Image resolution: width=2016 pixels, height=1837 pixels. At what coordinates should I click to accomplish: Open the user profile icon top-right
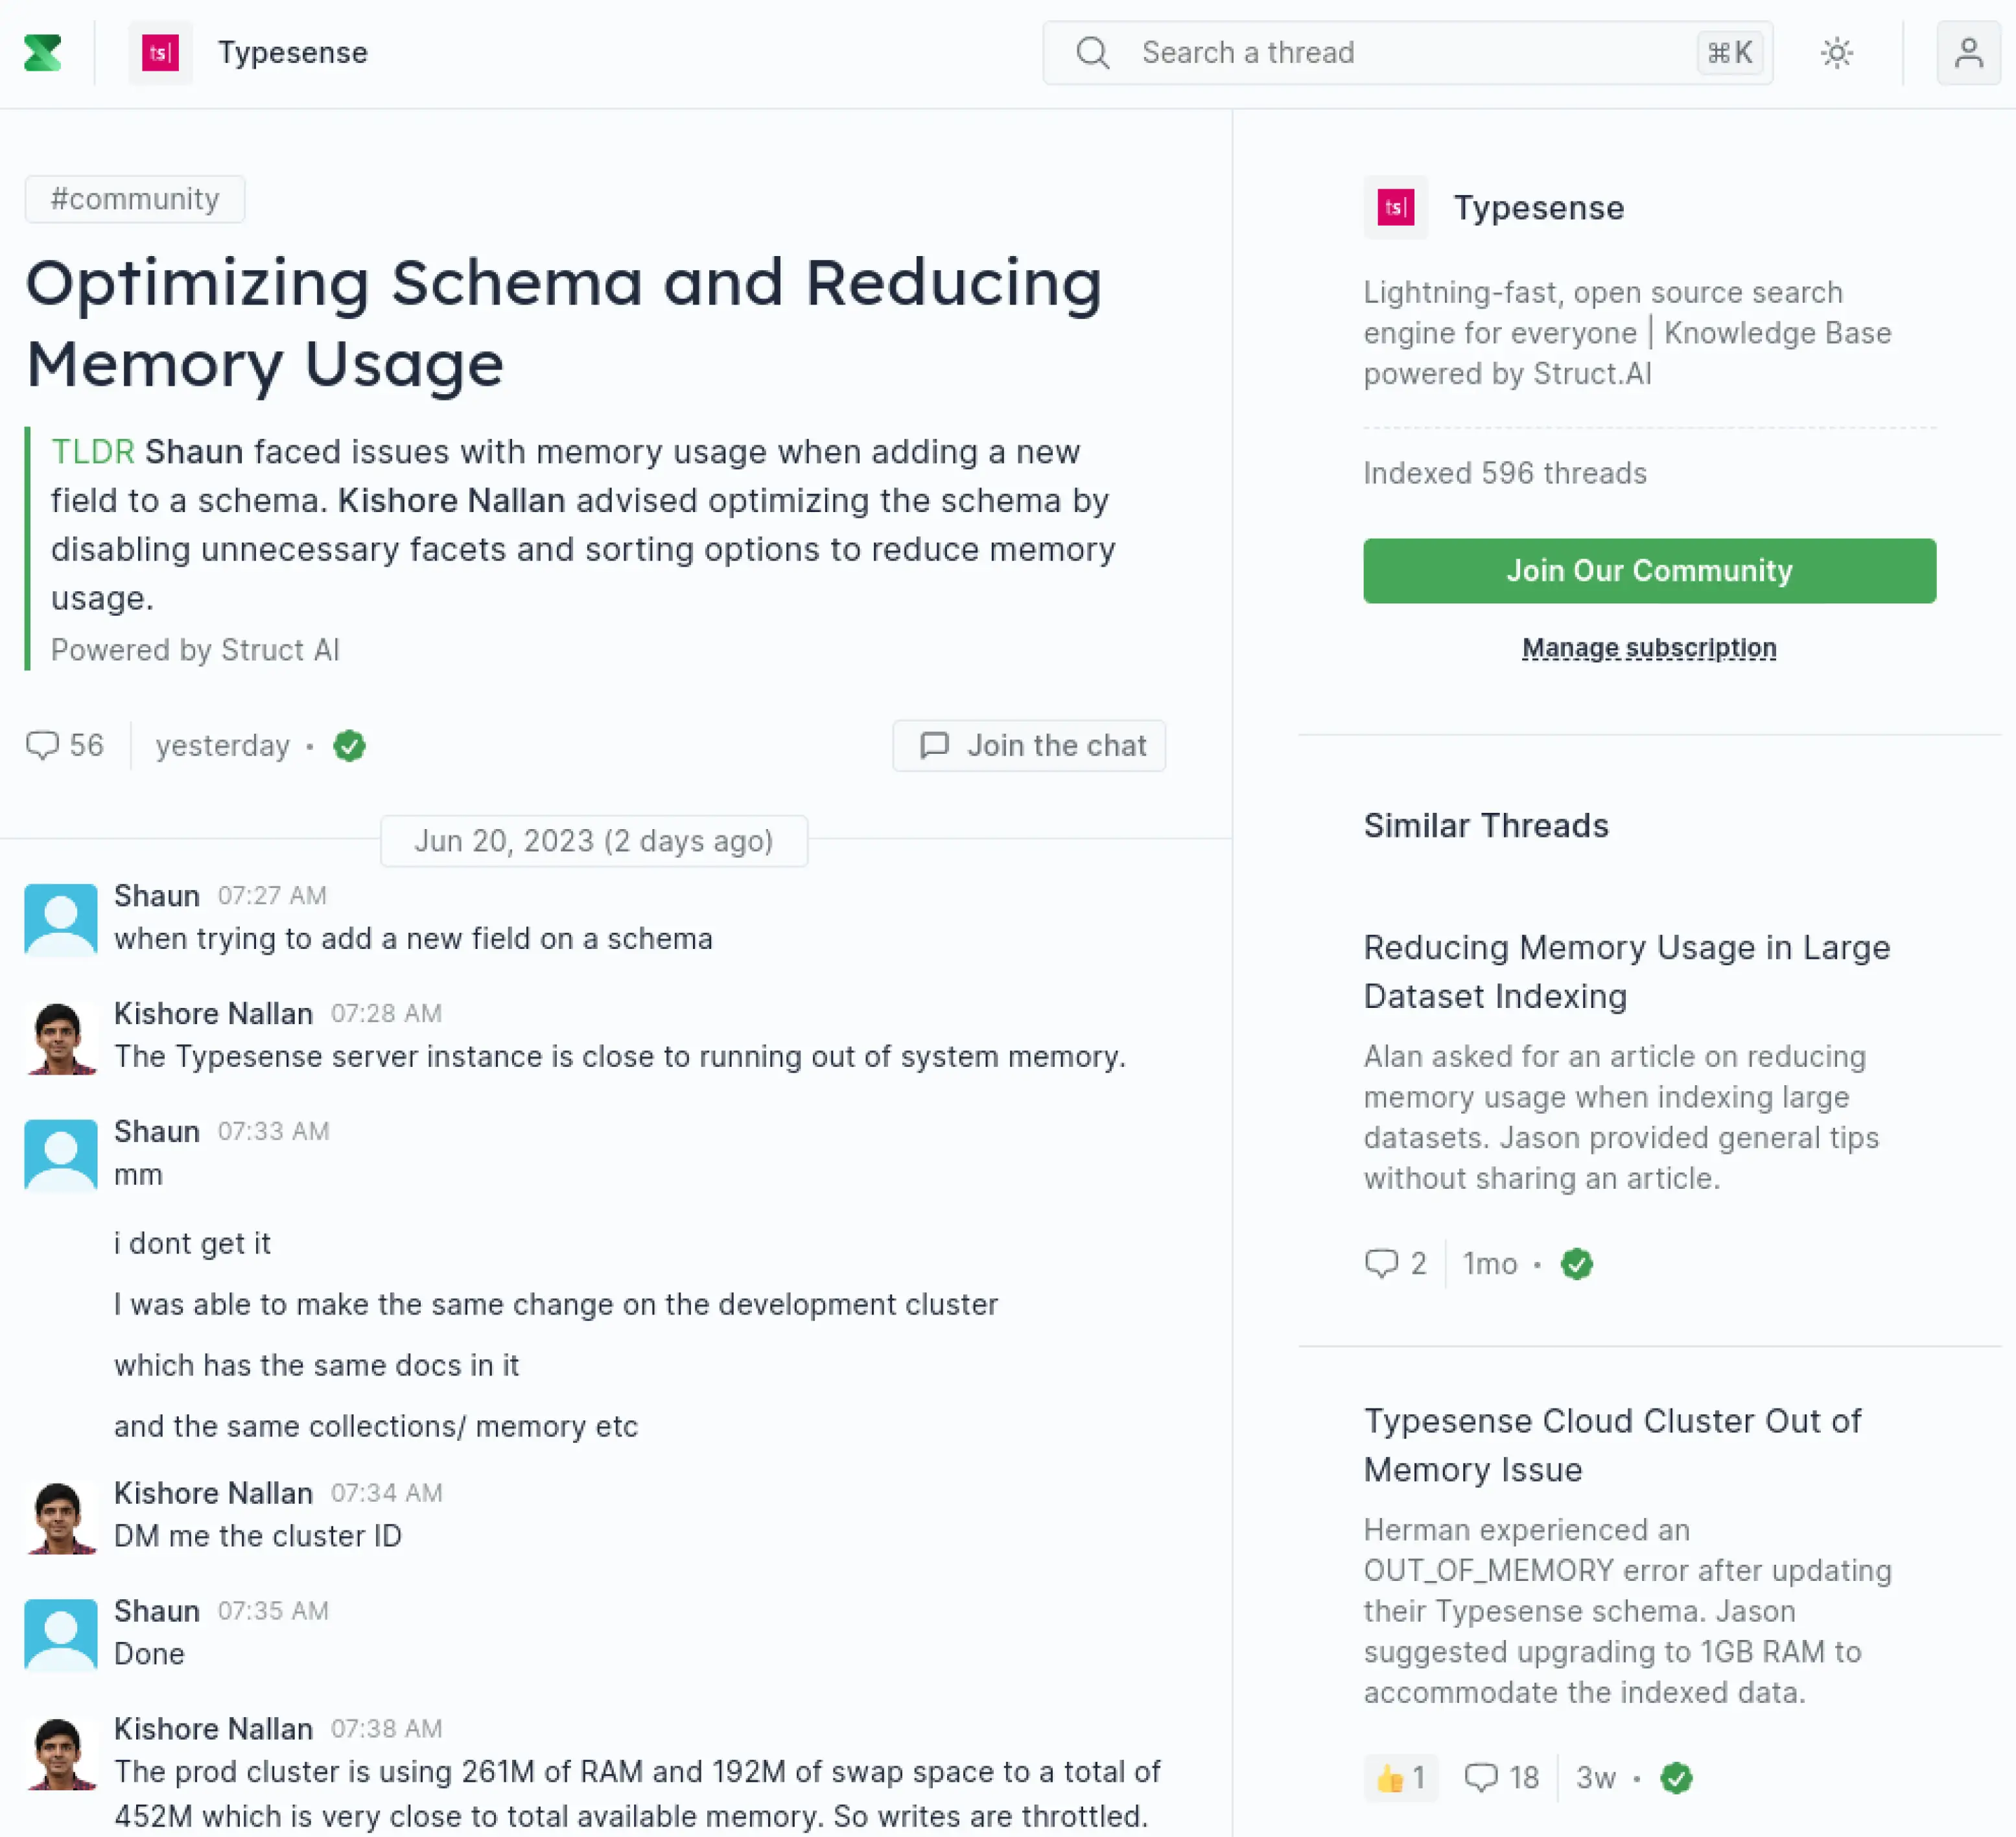point(1968,52)
